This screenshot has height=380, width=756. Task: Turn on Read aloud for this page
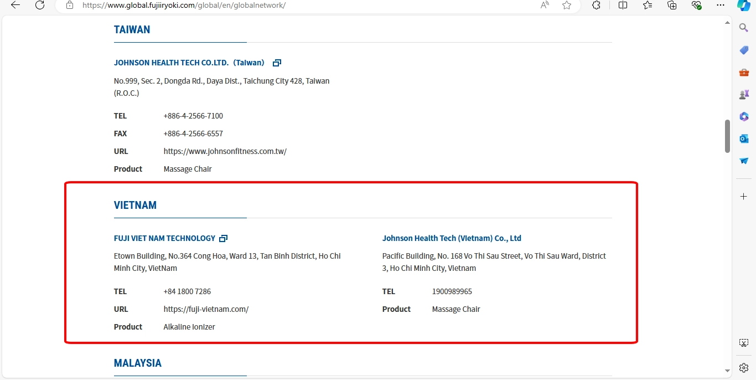tap(545, 5)
